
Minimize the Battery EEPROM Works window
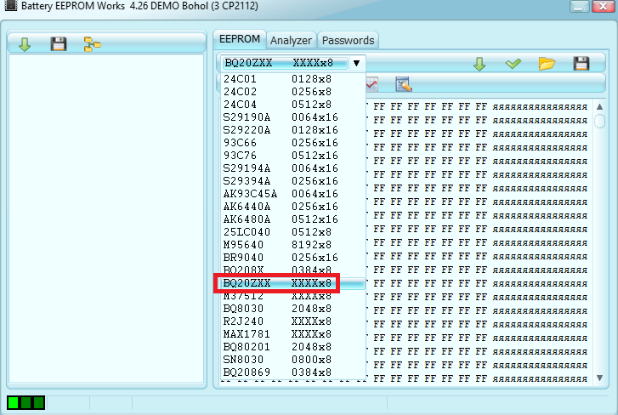coord(579,6)
